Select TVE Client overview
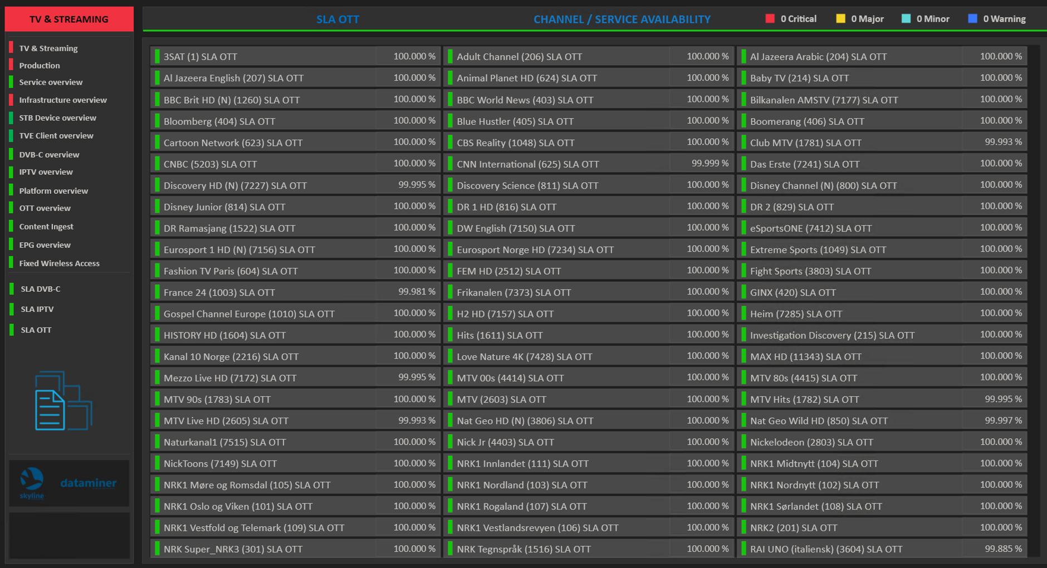Screen dimensions: 1047x568 (56, 136)
